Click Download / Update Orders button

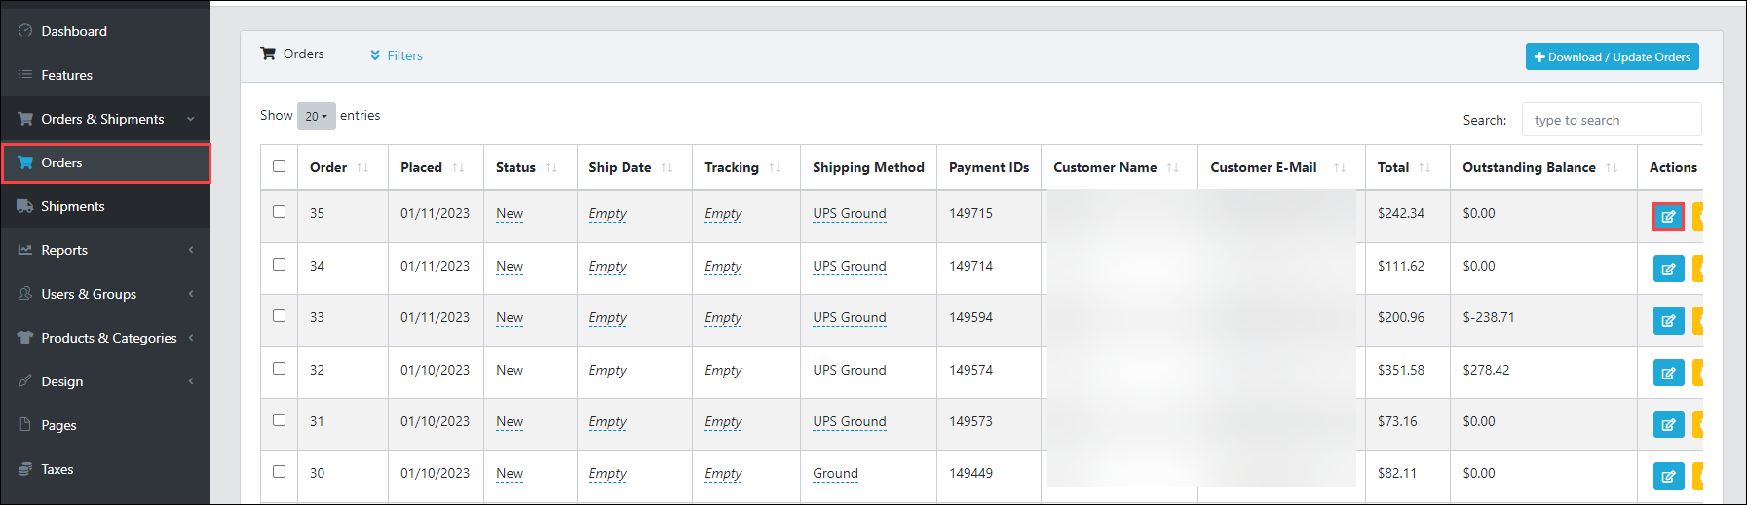1612,56
